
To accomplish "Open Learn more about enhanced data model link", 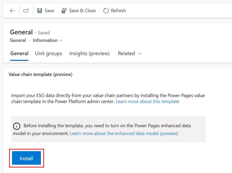I will (124, 133).
